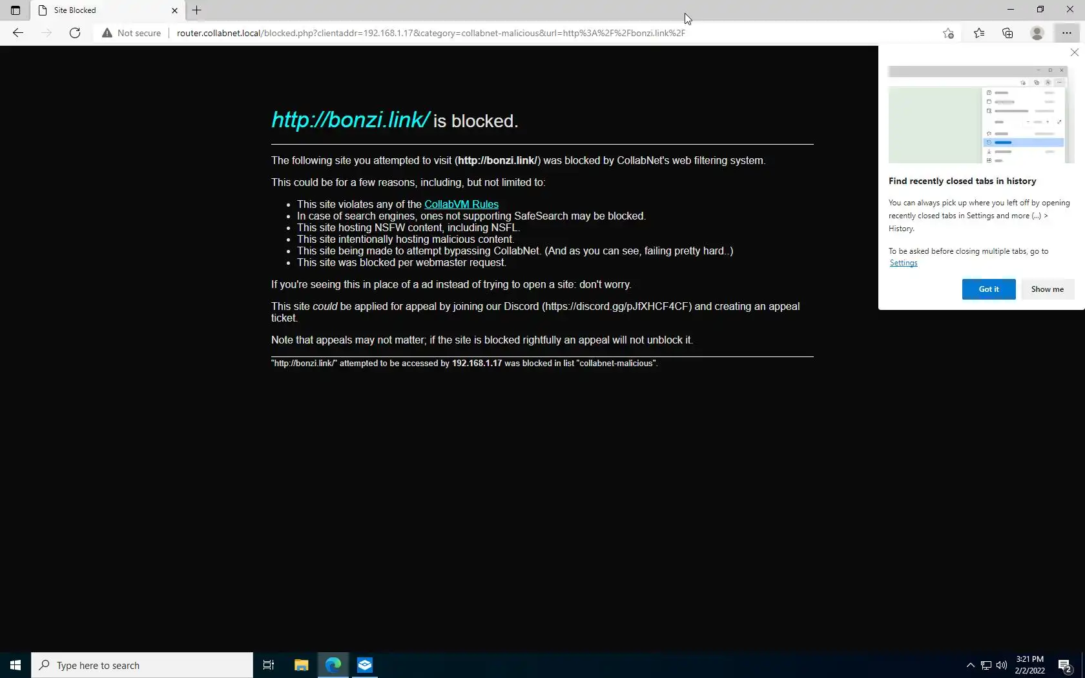The width and height of the screenshot is (1085, 678).
Task: Click the history tip illustration thumbnail
Action: coord(980,115)
